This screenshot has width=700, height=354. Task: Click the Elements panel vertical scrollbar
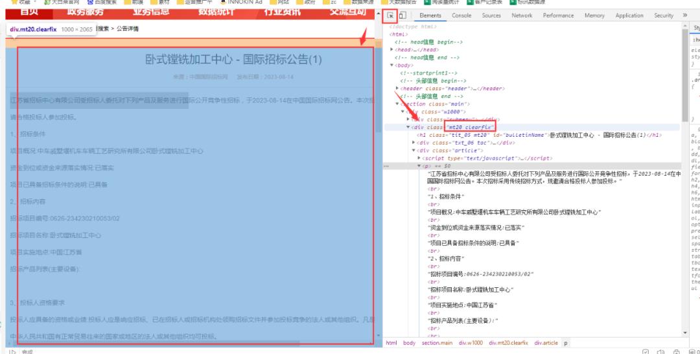685,75
